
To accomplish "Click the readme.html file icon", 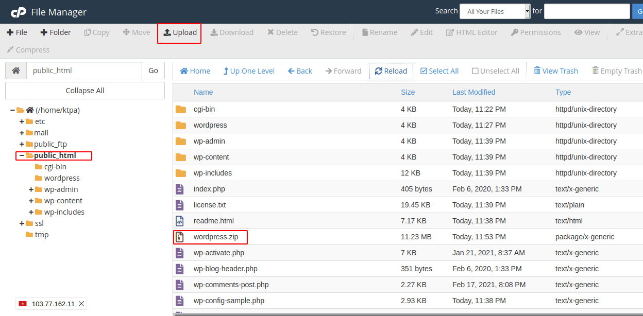I will tap(180, 221).
